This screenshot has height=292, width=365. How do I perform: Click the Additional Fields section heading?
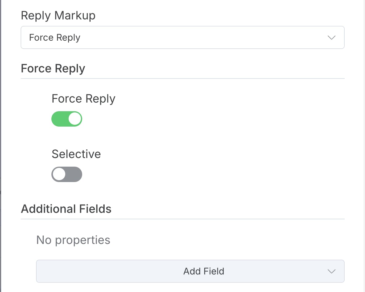(66, 209)
